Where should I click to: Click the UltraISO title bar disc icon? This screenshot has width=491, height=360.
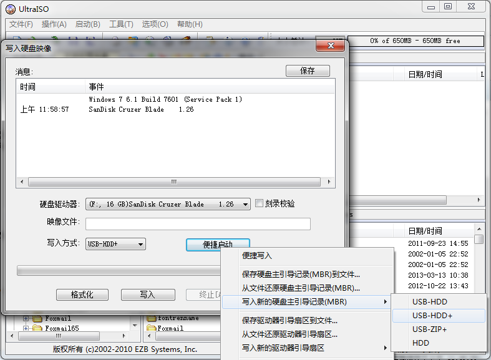pos(11,9)
